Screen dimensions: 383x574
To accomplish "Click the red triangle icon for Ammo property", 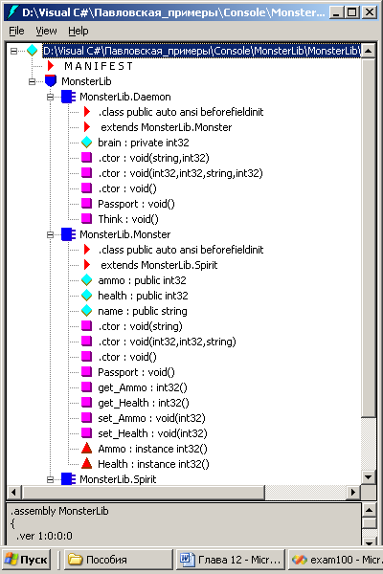I will (x=86, y=448).
